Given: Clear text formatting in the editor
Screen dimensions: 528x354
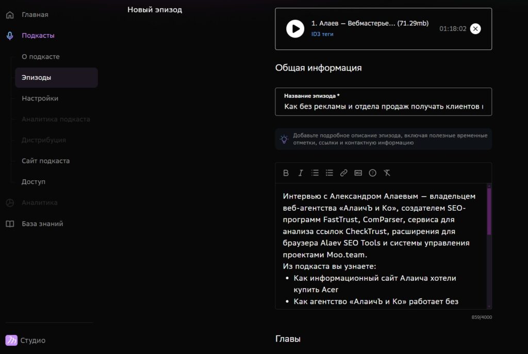Looking at the screenshot, I should [387, 173].
